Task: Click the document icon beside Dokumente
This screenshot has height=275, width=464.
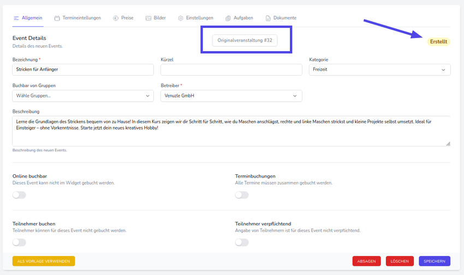Action: (x=268, y=18)
